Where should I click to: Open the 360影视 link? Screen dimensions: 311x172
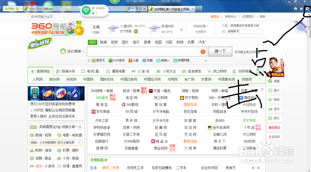pyautogui.click(x=130, y=105)
